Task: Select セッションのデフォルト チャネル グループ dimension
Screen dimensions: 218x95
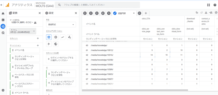Action: (25, 67)
